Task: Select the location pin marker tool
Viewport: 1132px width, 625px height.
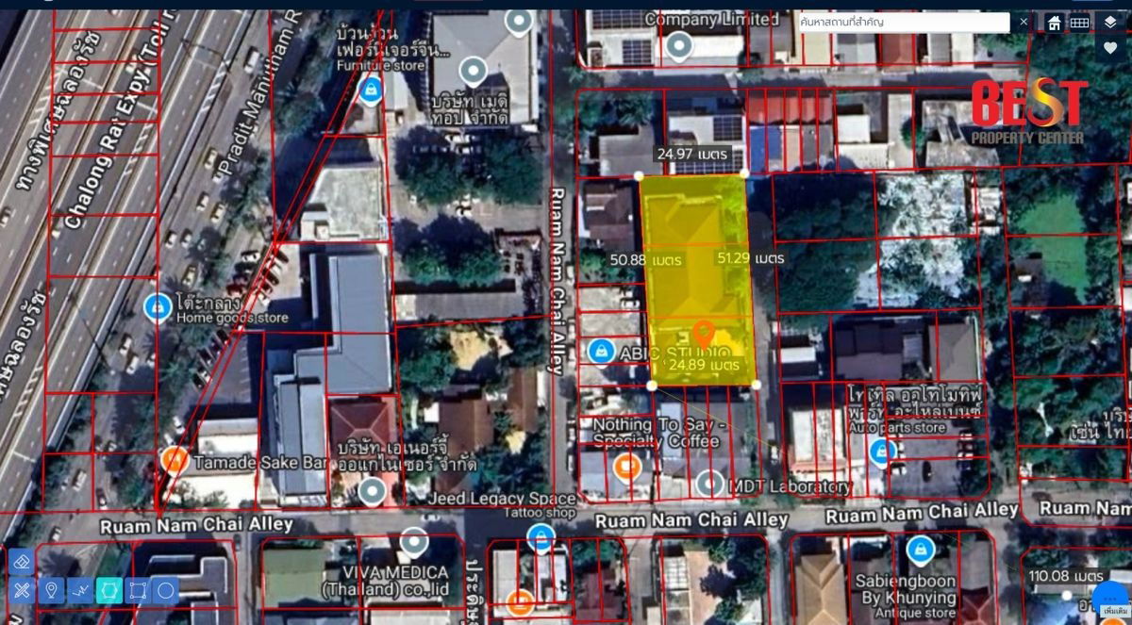Action: [52, 591]
